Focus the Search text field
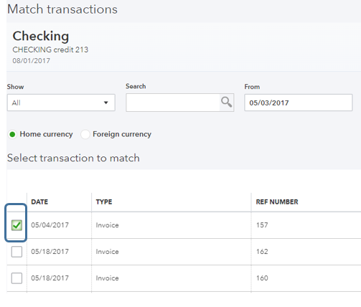 click(x=173, y=103)
